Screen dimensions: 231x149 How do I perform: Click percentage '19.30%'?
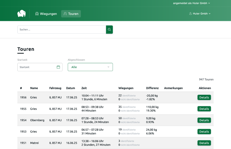click(151, 111)
